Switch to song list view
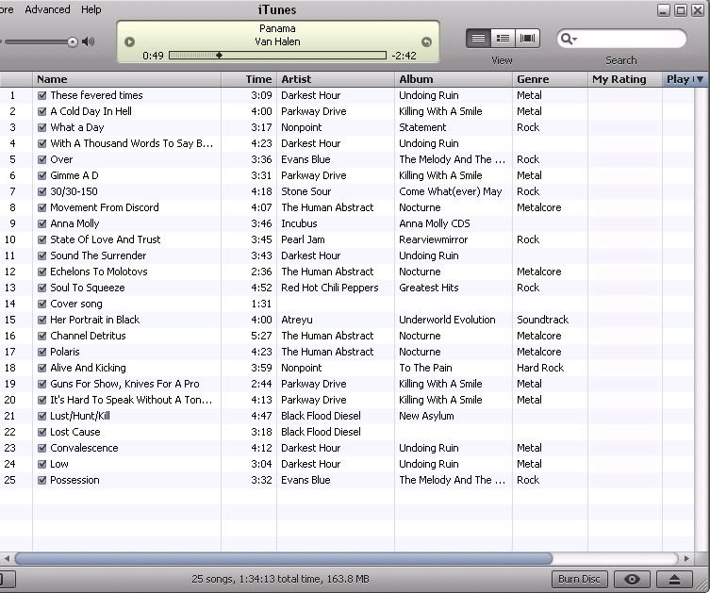The width and height of the screenshot is (710, 593). click(x=478, y=38)
